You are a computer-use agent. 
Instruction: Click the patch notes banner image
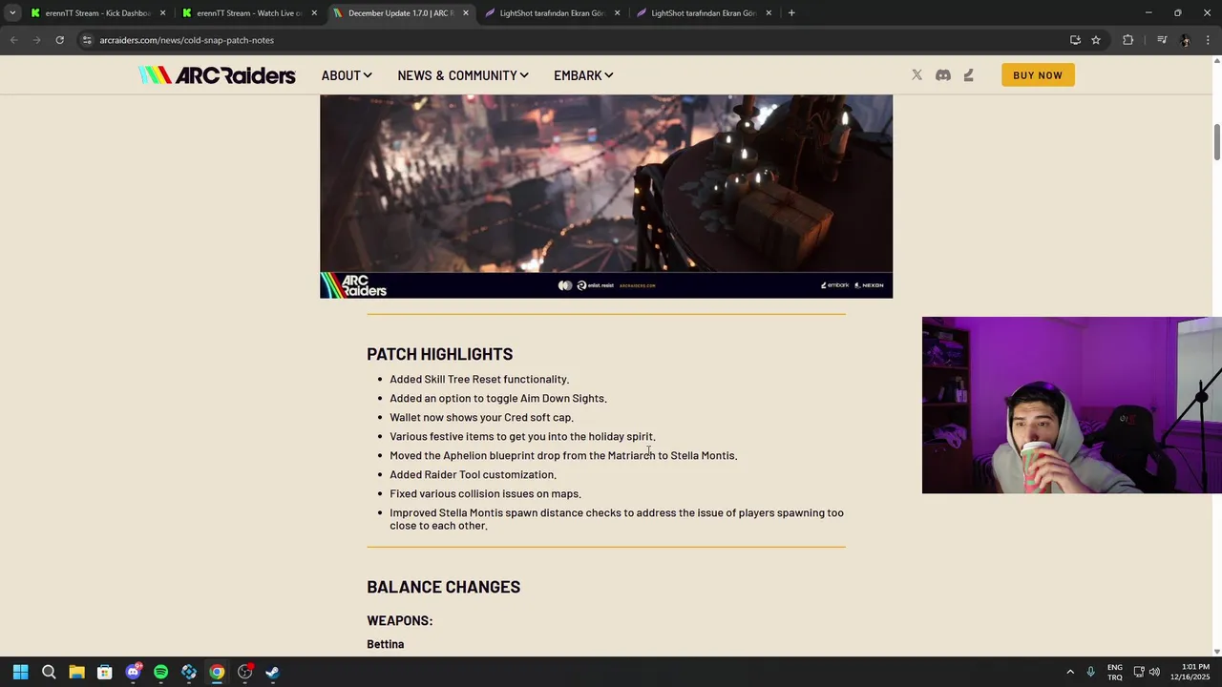point(606,196)
